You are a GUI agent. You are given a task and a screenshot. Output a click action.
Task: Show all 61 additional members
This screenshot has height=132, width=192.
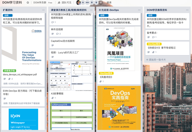[101, 3]
